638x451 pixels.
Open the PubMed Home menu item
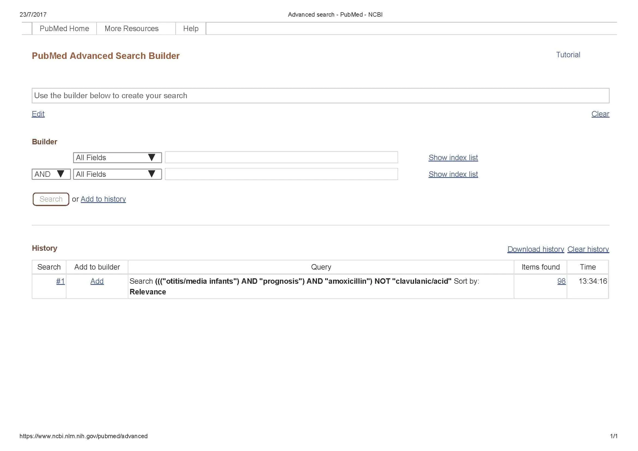click(x=64, y=29)
